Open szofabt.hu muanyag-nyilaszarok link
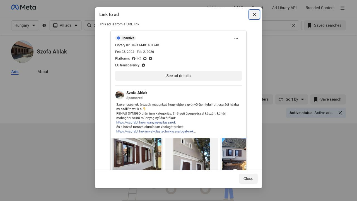 point(146,122)
